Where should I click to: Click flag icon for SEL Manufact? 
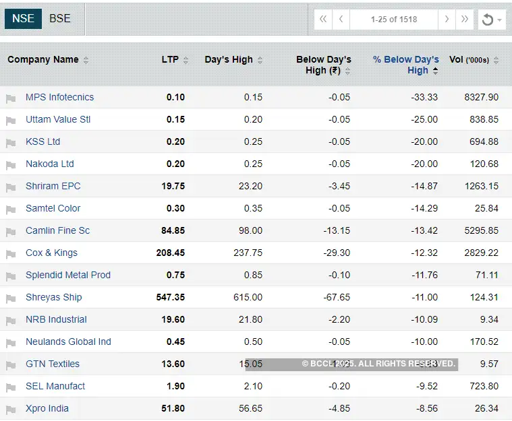click(11, 387)
